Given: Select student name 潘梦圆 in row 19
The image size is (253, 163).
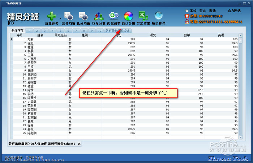Looking at the screenshot, I should [x=32, y=109].
